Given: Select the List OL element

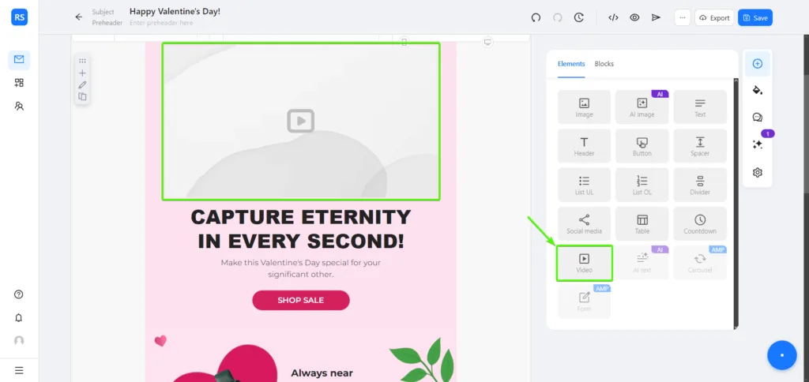Looking at the screenshot, I should [x=642, y=185].
